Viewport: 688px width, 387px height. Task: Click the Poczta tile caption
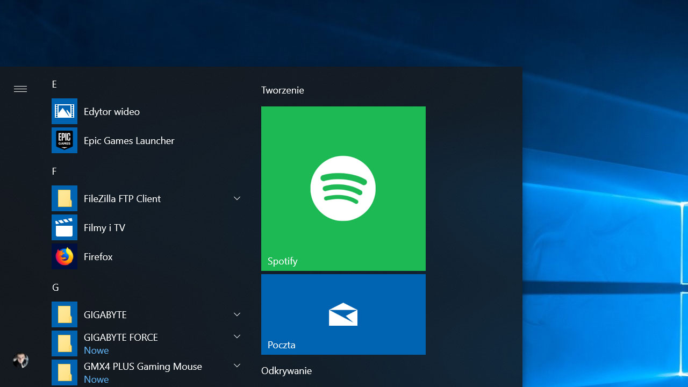(282, 345)
